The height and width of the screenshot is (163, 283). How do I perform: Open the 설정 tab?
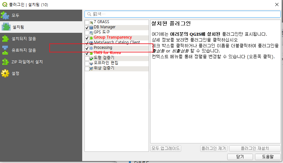(x=41, y=73)
